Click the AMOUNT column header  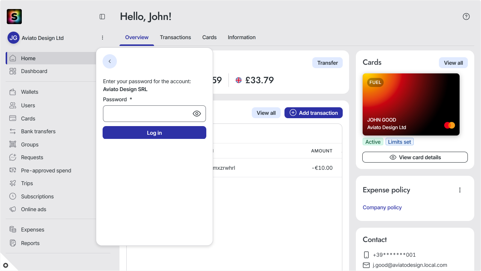(x=322, y=151)
